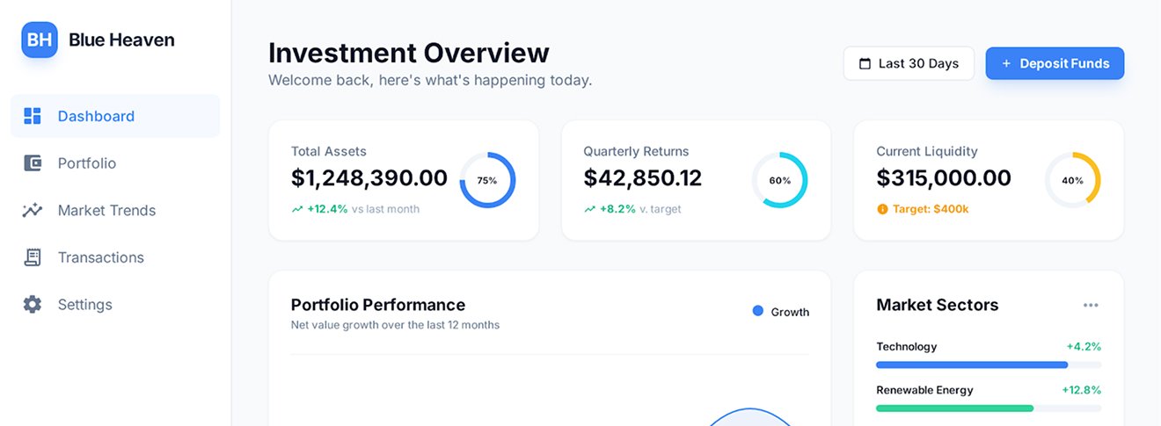Image resolution: width=1161 pixels, height=426 pixels.
Task: Click the 75% Total Assets ring chart
Action: [487, 180]
